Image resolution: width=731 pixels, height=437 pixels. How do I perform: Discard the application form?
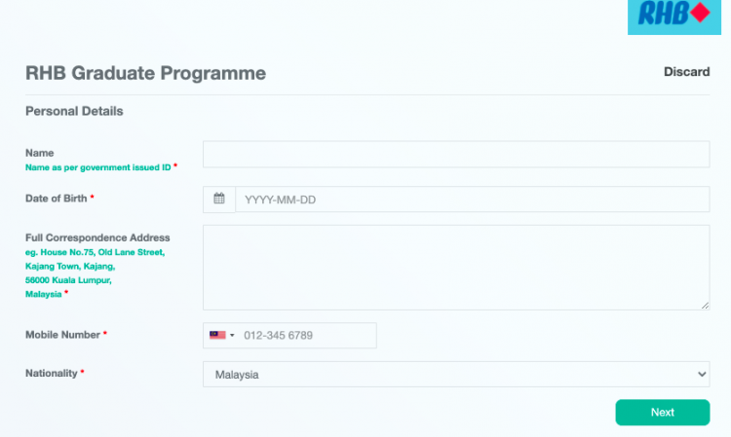tap(686, 72)
